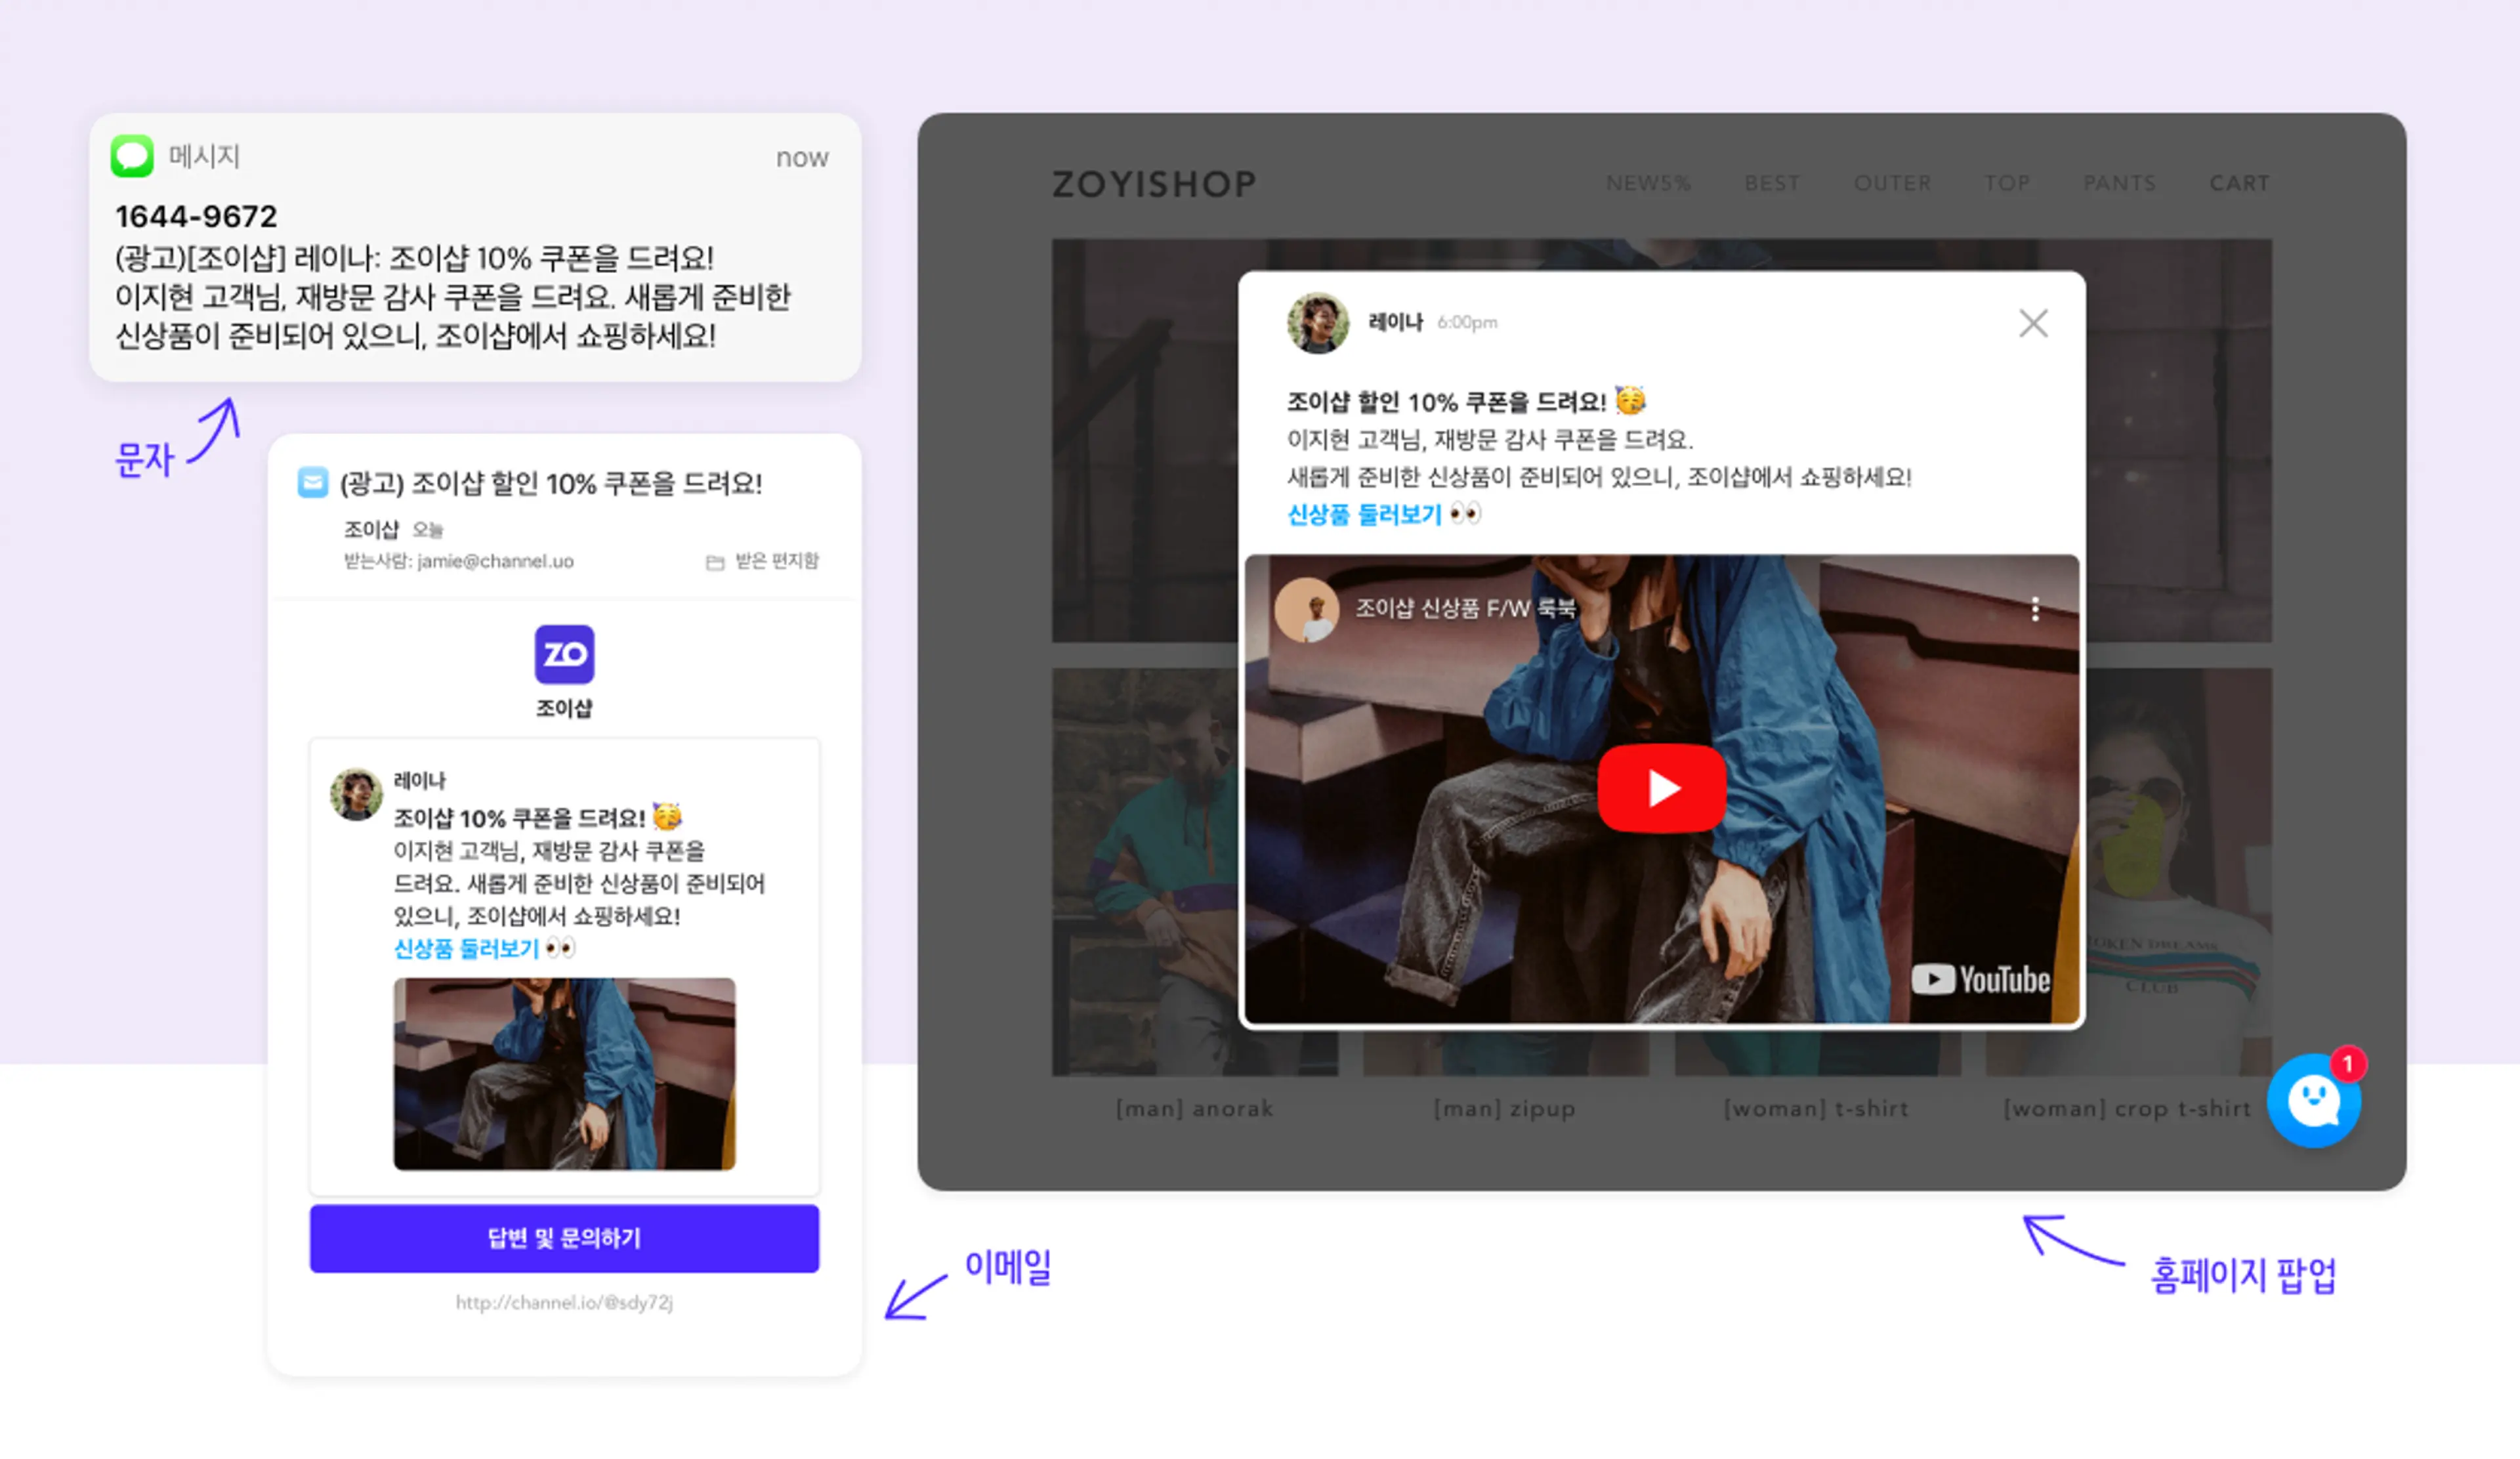Select the [man] zipup product label
This screenshot has width=2520, height=1459.
click(x=1504, y=1108)
